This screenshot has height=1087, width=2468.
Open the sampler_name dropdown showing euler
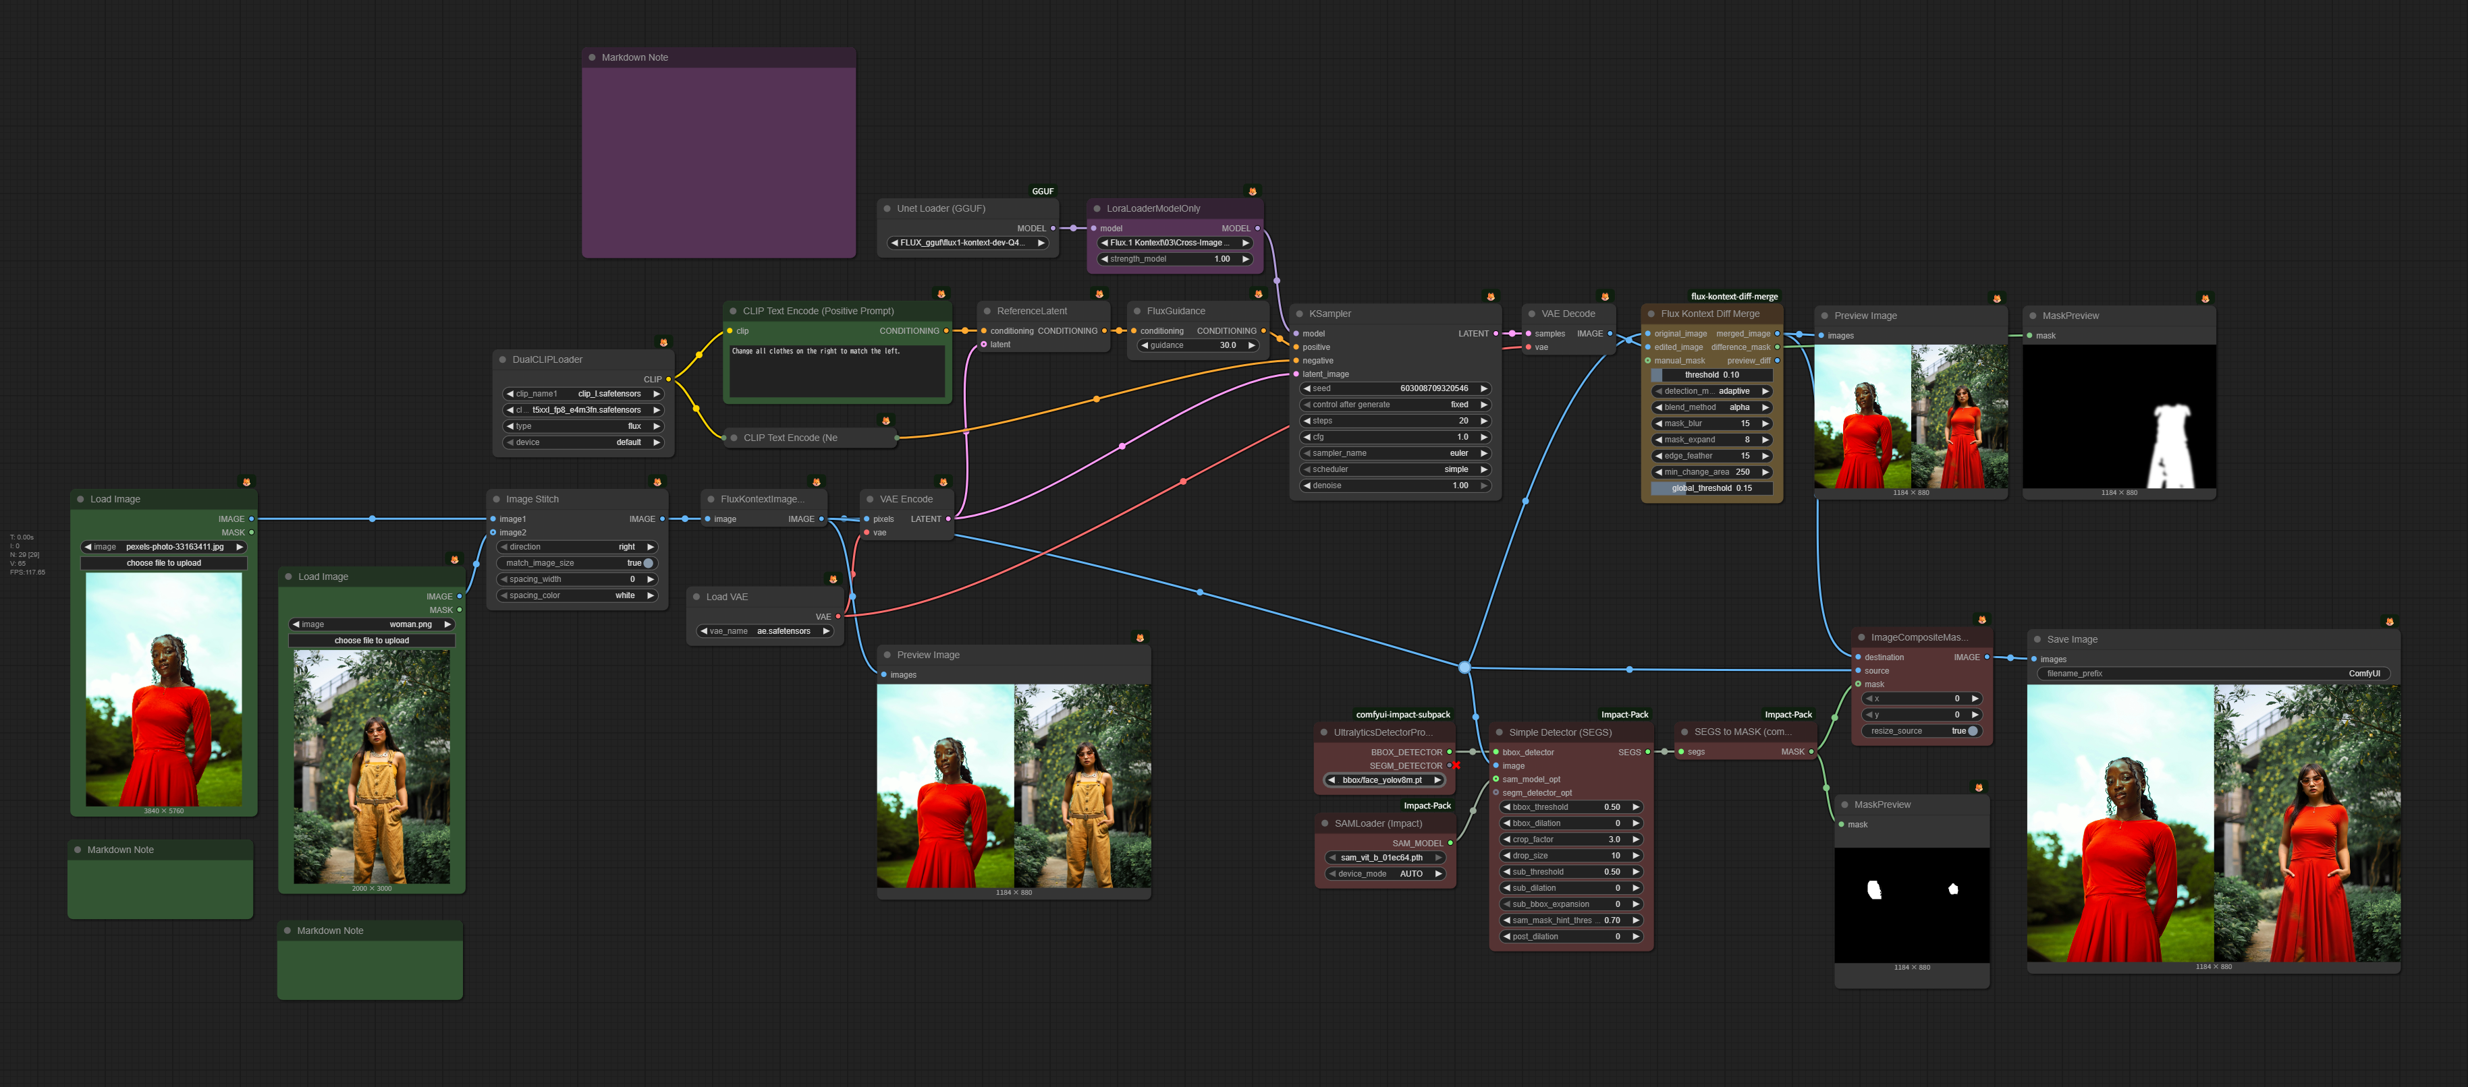[1394, 454]
